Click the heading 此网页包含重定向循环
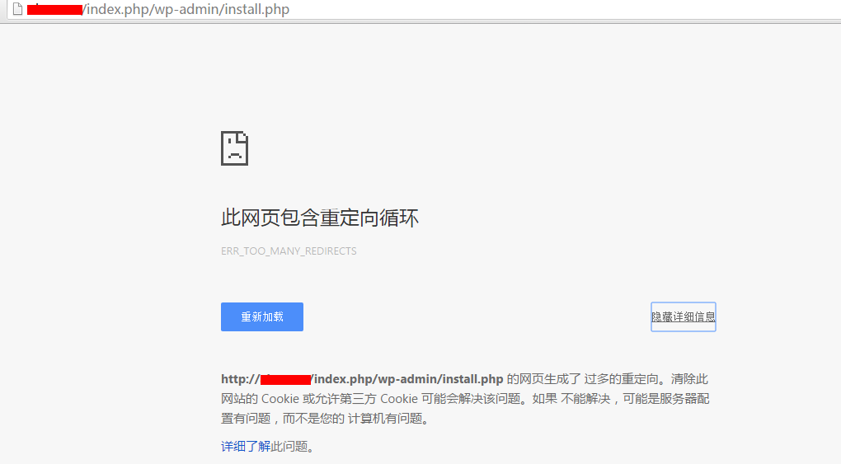Image resolution: width=841 pixels, height=464 pixels. click(320, 218)
